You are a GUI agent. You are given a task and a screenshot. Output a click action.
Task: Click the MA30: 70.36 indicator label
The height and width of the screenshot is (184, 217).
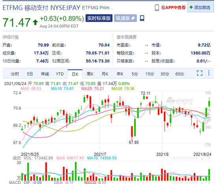(123, 89)
